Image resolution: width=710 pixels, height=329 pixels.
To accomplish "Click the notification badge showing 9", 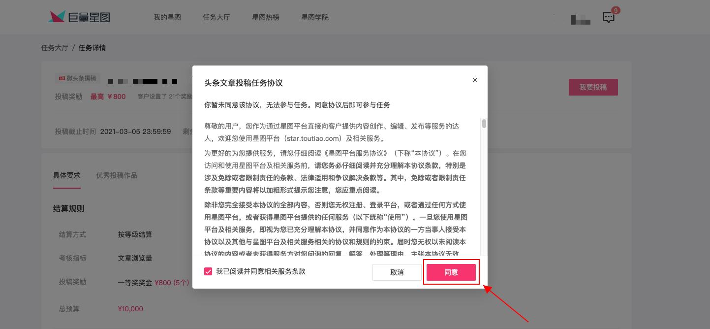I will 615,10.
